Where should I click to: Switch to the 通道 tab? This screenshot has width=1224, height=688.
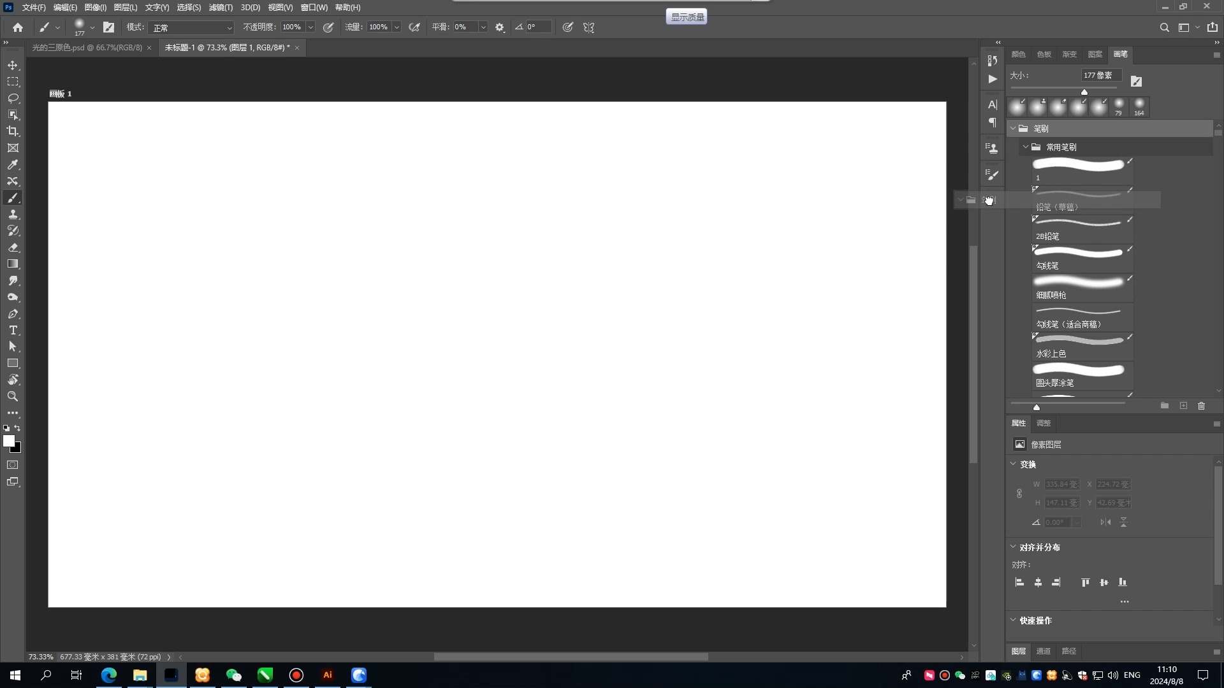(1043, 651)
